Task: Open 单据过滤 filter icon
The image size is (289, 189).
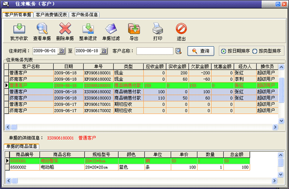Action: click(x=111, y=28)
